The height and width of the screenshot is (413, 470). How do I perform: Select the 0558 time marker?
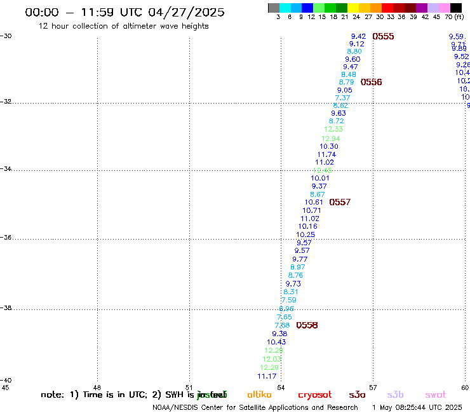pyautogui.click(x=307, y=325)
